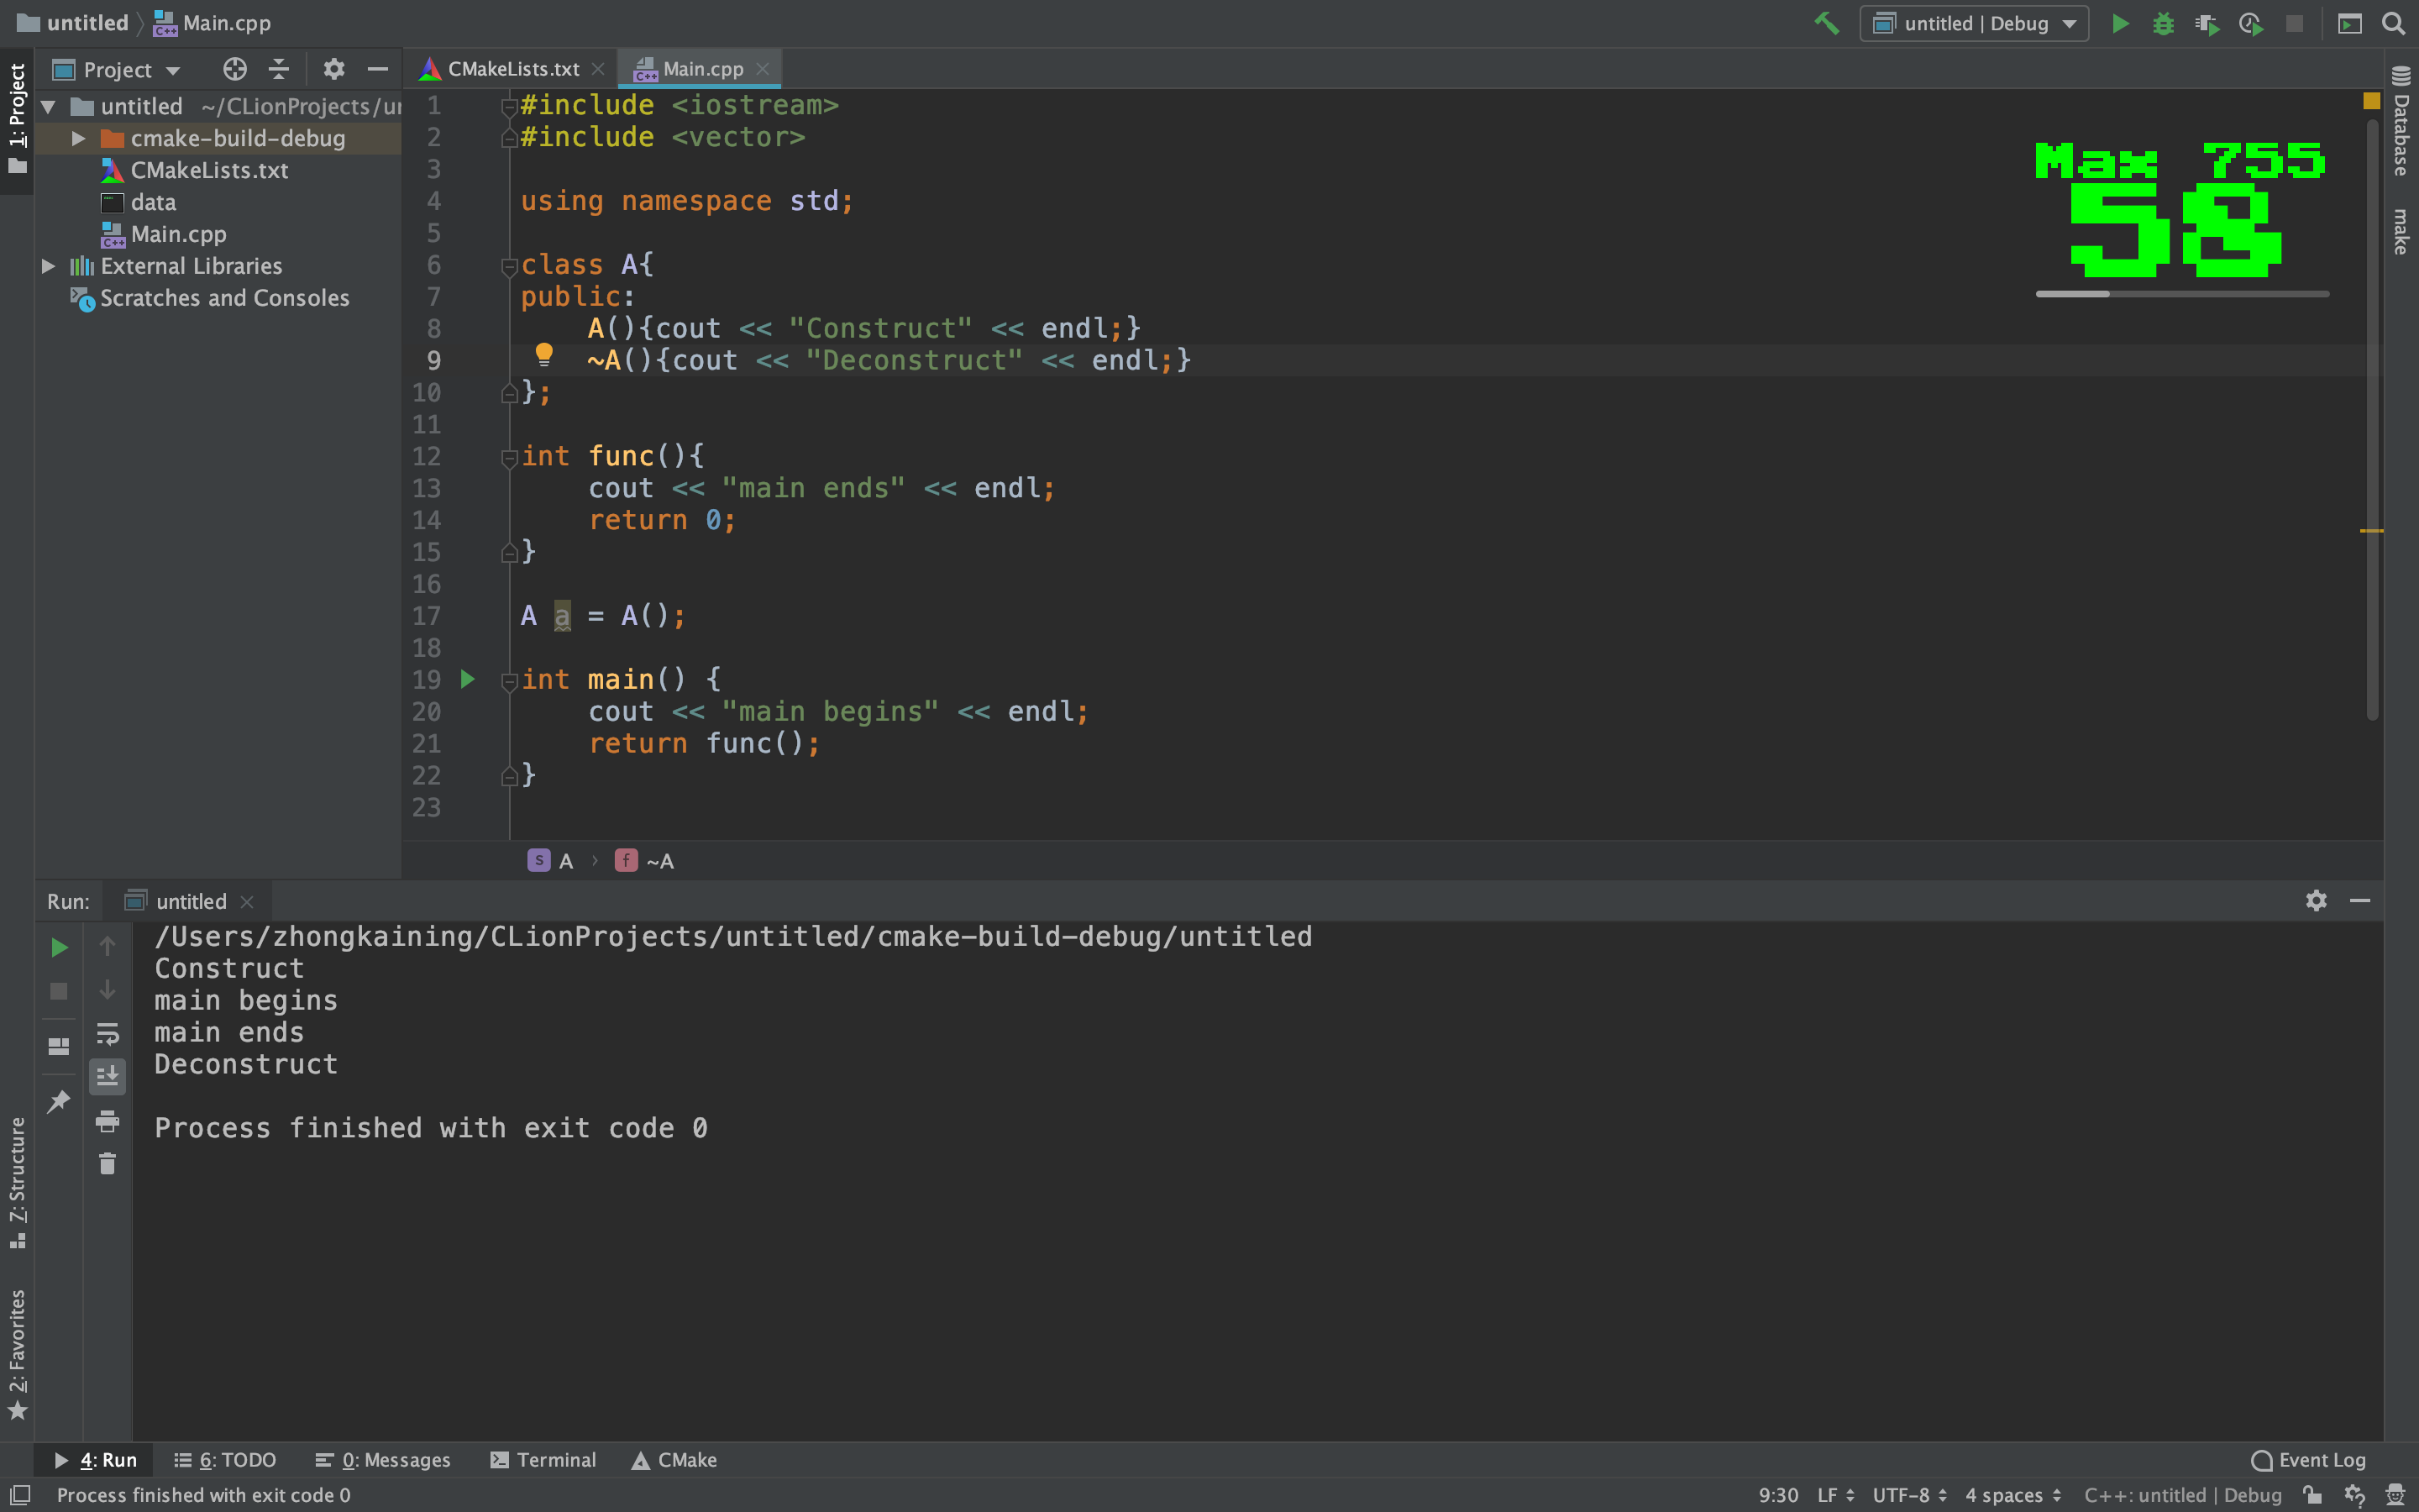Click the C++: untitled | Debug status widget
Image resolution: width=2419 pixels, height=1512 pixels.
[x=2182, y=1495]
